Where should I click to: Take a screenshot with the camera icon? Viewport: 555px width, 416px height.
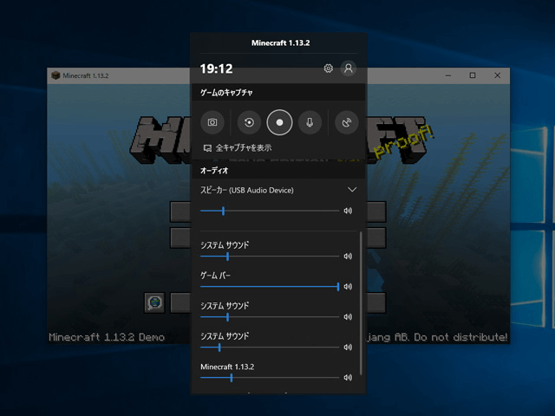point(212,123)
